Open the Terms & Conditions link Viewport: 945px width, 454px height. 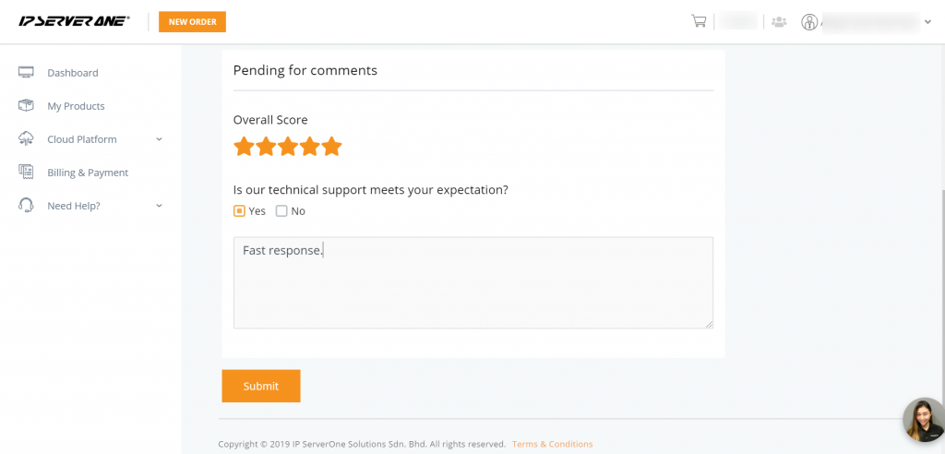pyautogui.click(x=552, y=444)
